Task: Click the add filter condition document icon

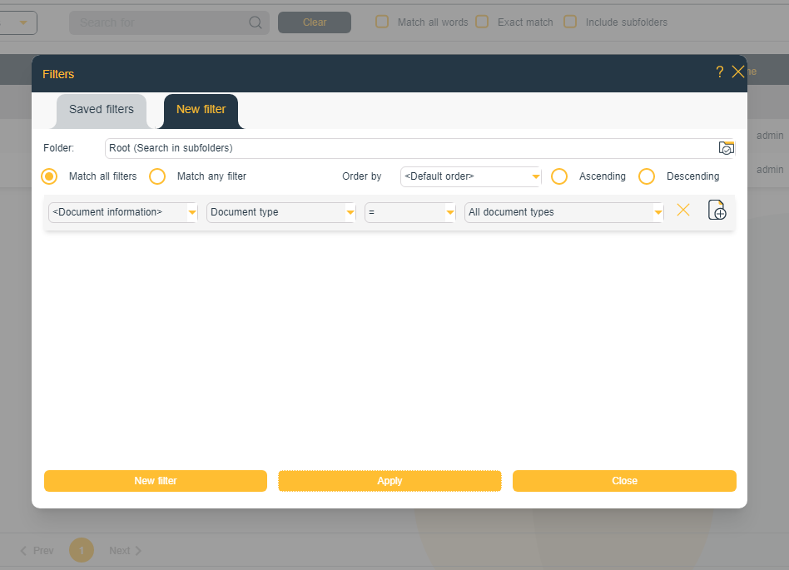Action: click(717, 211)
